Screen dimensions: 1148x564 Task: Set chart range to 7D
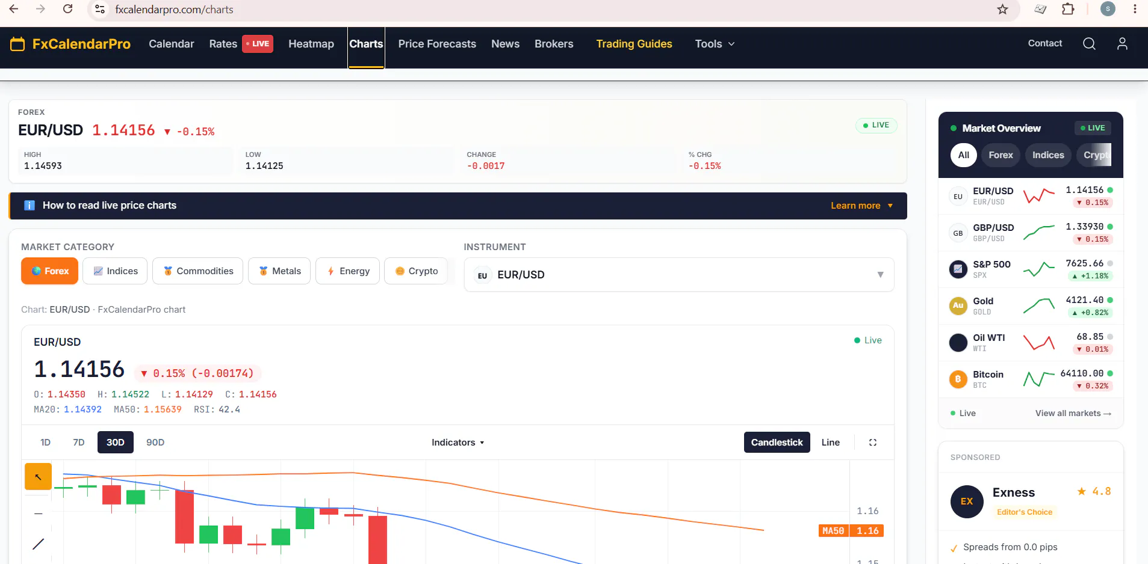tap(79, 443)
